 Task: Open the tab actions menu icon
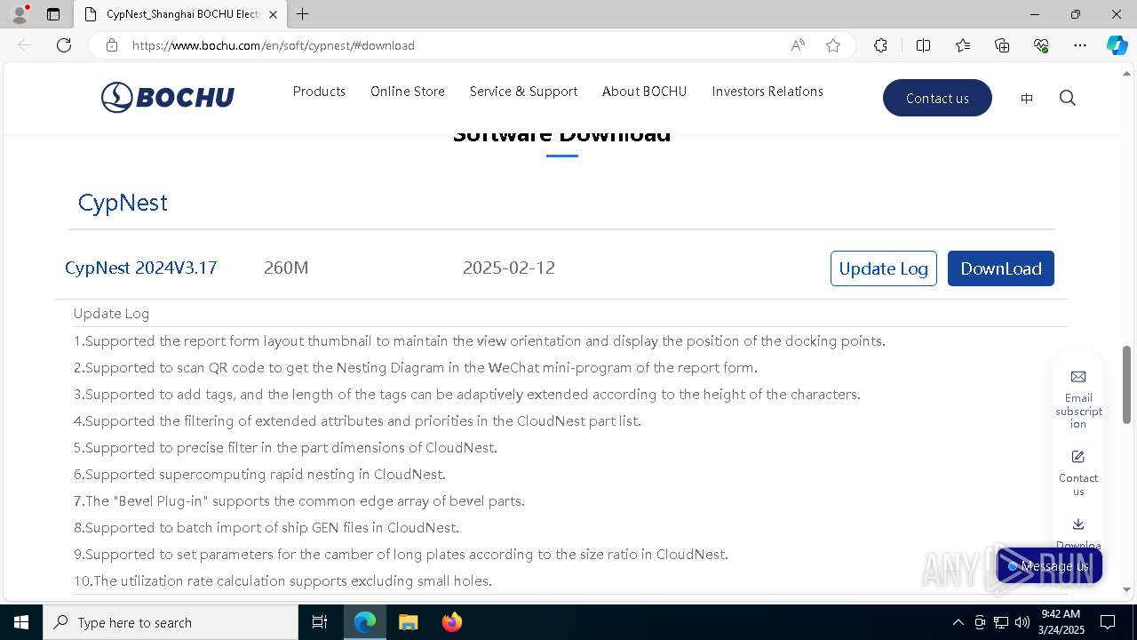(53, 14)
